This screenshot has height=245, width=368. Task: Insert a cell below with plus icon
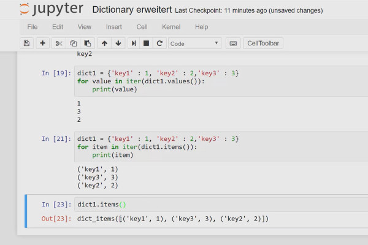click(42, 43)
